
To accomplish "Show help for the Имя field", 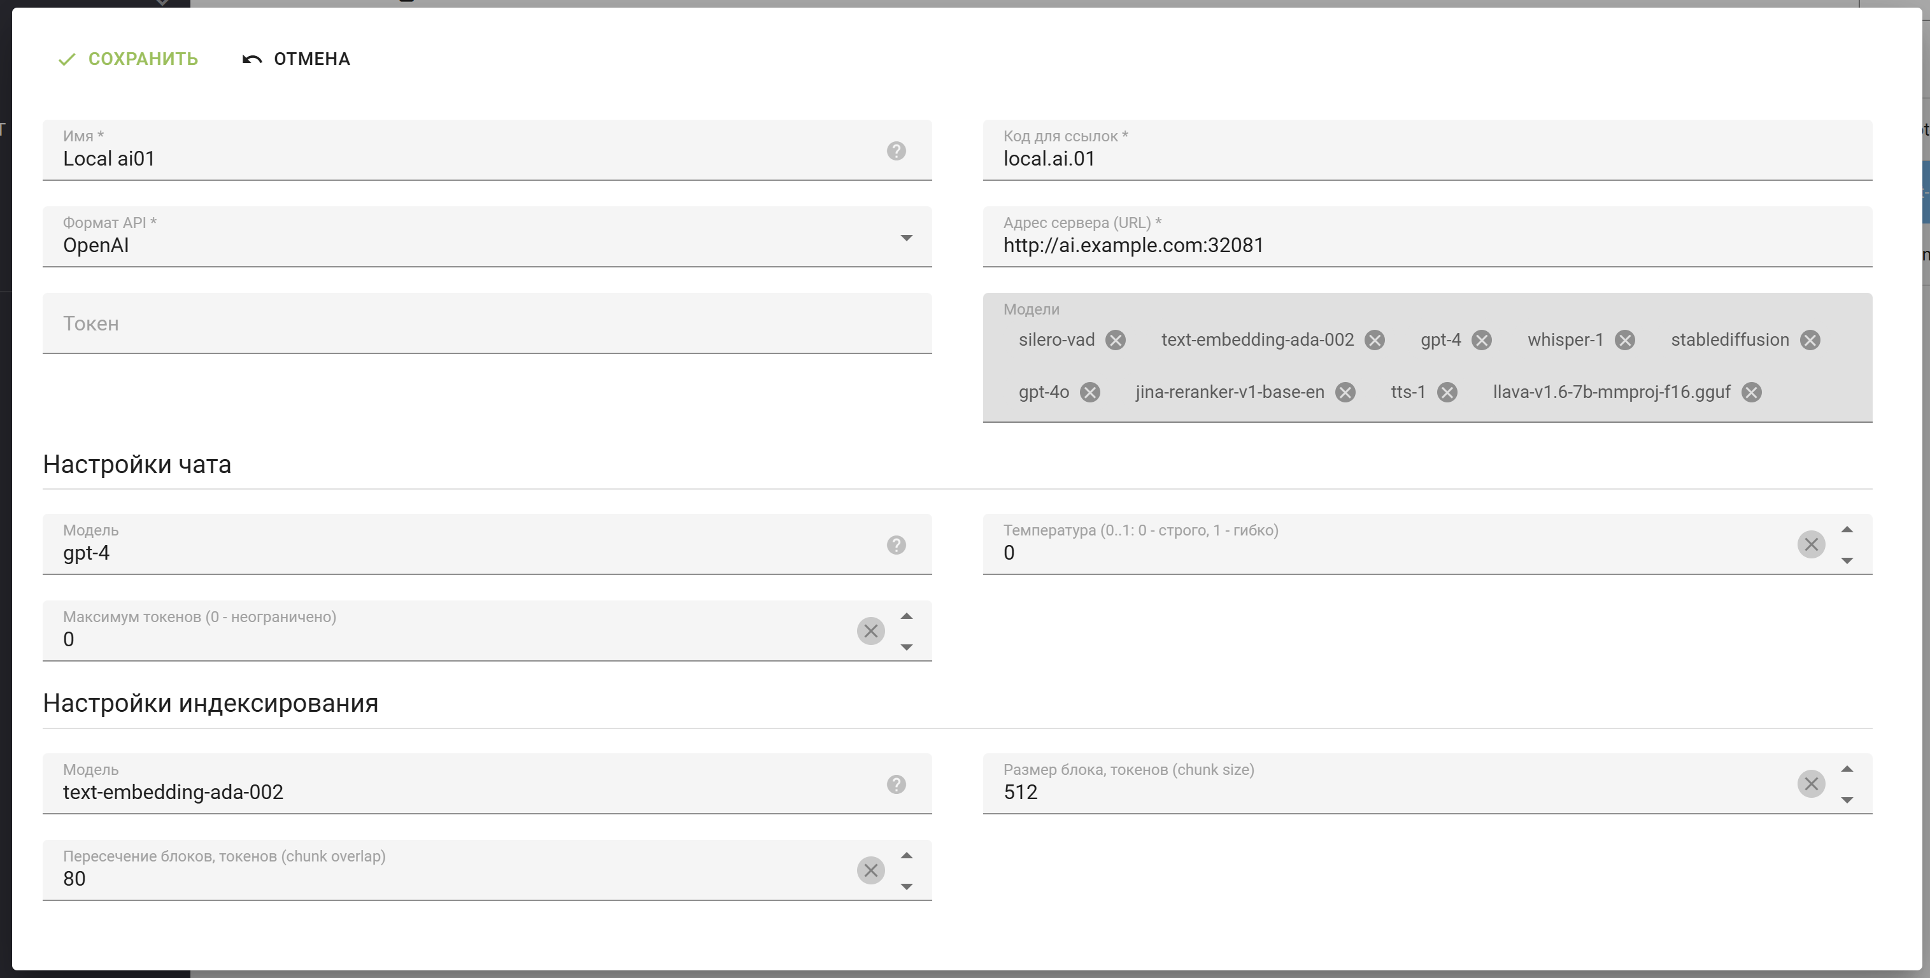I will 896,152.
